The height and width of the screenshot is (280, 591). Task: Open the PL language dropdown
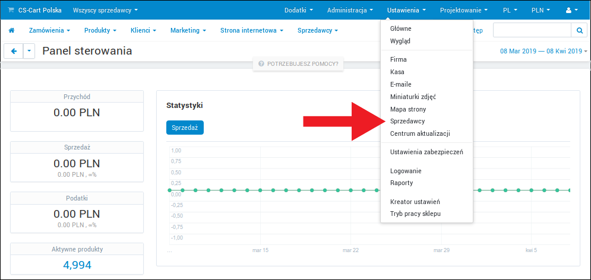coord(510,10)
